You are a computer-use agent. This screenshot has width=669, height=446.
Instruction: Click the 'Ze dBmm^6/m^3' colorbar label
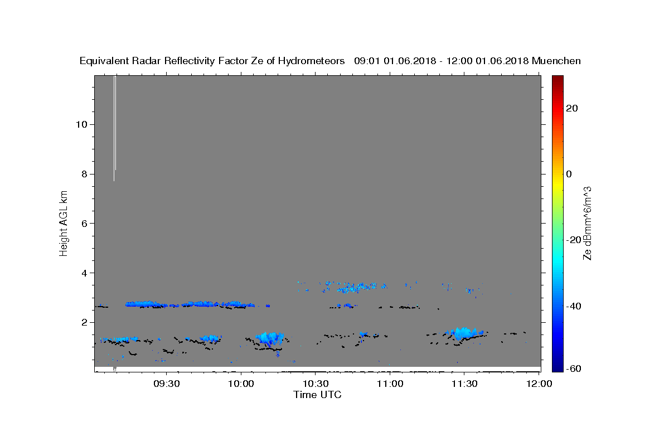pyautogui.click(x=587, y=224)
